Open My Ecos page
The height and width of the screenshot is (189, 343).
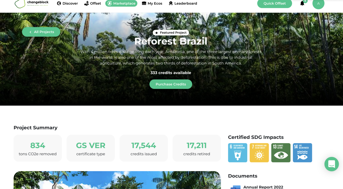coord(152,3)
